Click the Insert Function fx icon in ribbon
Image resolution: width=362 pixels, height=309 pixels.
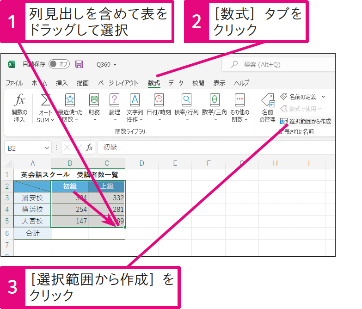coord(20,100)
